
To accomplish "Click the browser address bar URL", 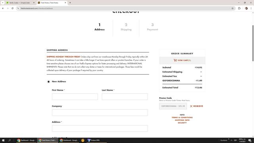I will tap(37, 8).
